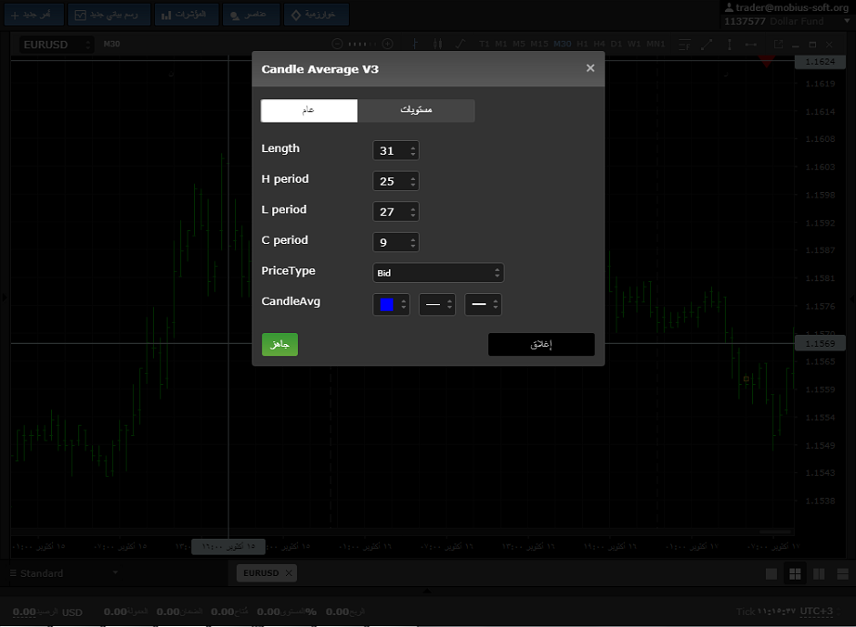856x627 pixels.
Task: Adjust the Length stepper arrows
Action: [413, 151]
